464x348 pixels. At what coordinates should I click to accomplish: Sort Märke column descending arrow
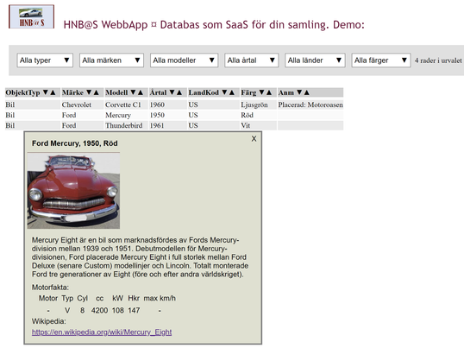(89, 92)
